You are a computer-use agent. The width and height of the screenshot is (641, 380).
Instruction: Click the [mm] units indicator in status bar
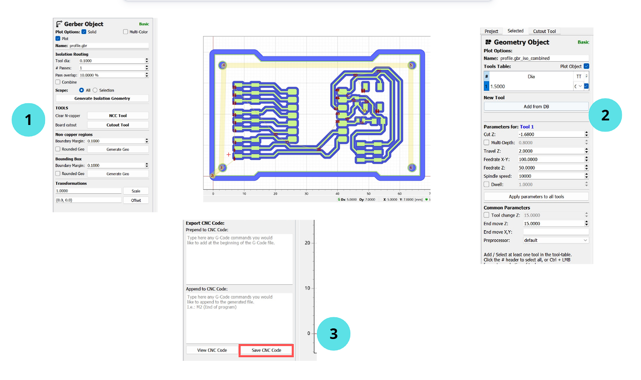point(418,199)
